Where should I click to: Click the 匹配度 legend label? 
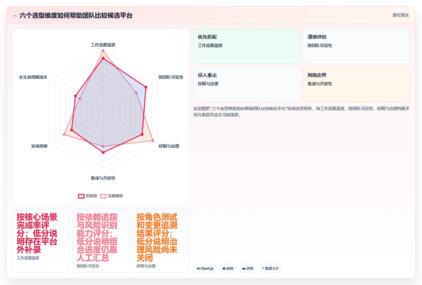(92, 196)
